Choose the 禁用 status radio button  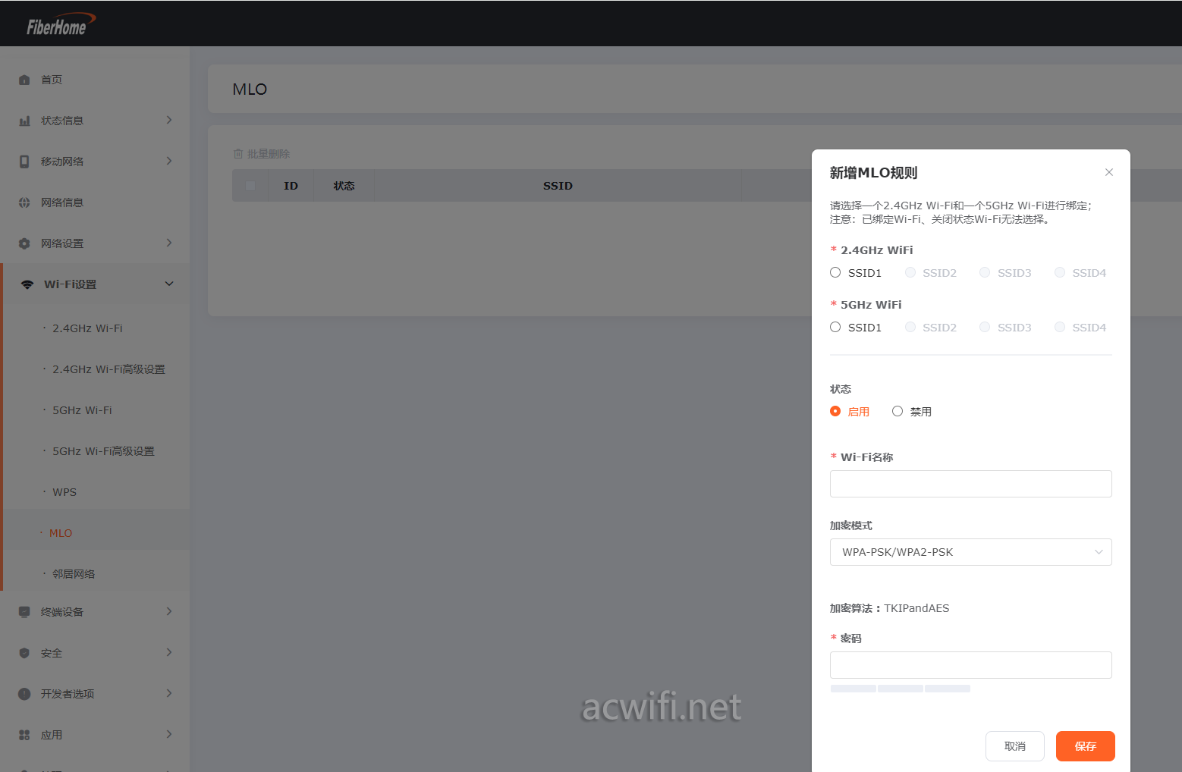(898, 411)
